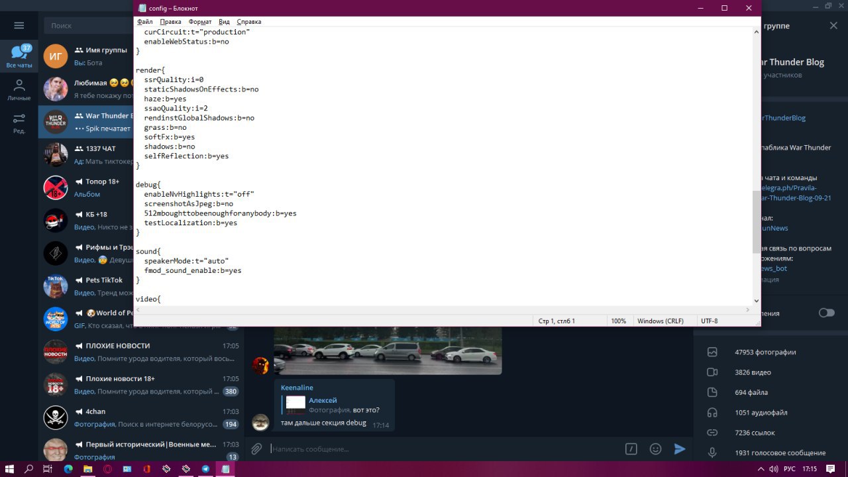Open the Рифмы и Трэш channel
Image resolution: width=848 pixels, height=477 pixels.
86,254
